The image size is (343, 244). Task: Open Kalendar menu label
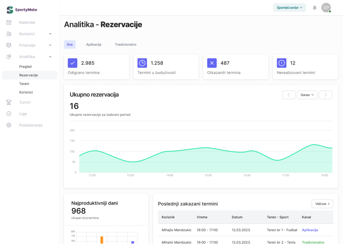click(27, 22)
